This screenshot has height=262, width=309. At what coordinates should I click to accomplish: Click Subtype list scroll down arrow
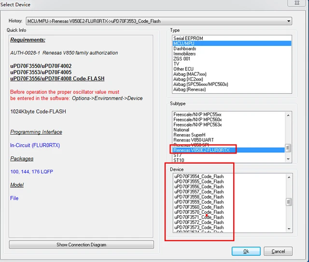click(288, 159)
